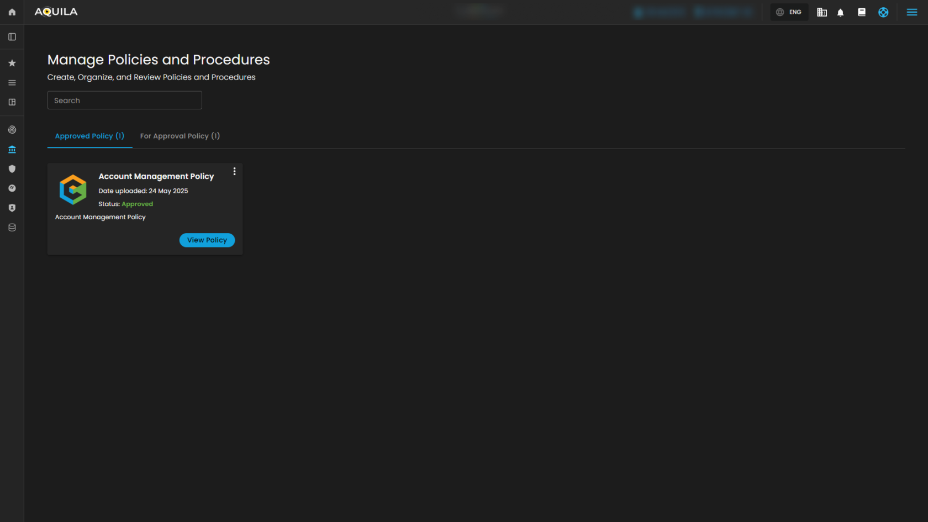Expand the blue hamburger menu at top right

(x=911, y=12)
